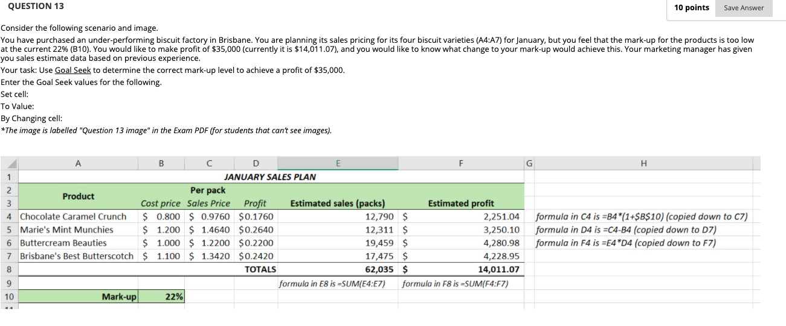Select row 10 header
786x326 pixels.
9,296
